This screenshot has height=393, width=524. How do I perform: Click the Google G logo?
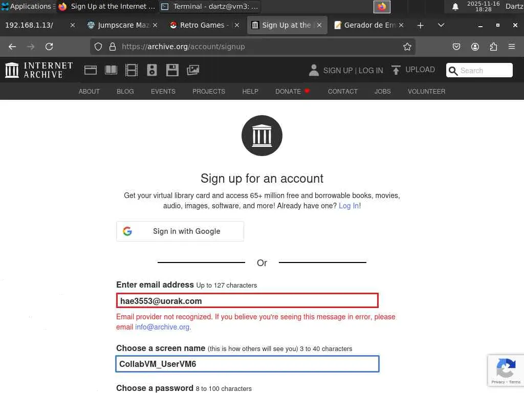(x=127, y=231)
